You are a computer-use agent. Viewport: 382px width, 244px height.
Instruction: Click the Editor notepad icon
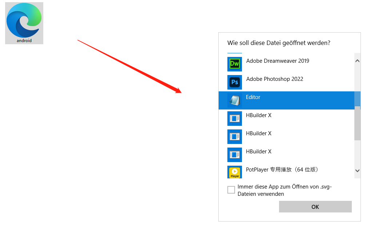pyautogui.click(x=235, y=100)
